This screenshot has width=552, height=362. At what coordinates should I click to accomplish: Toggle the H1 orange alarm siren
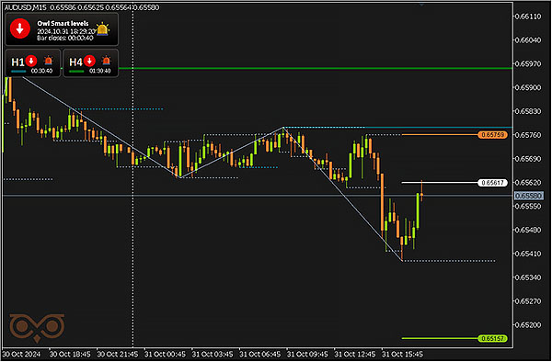click(x=48, y=61)
